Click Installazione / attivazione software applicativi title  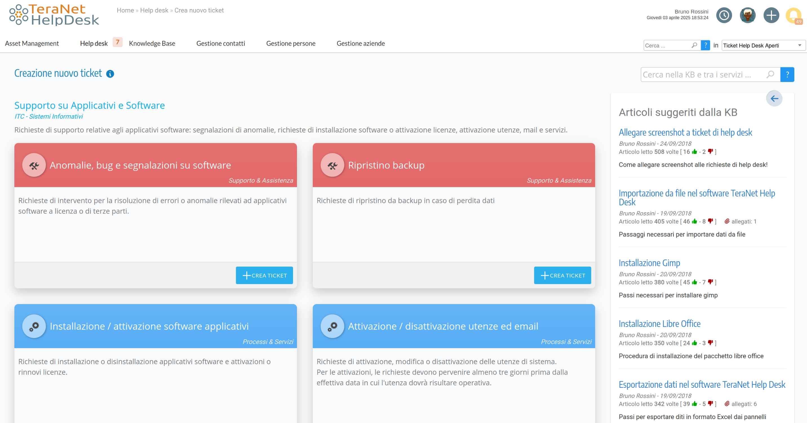(x=149, y=326)
